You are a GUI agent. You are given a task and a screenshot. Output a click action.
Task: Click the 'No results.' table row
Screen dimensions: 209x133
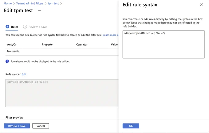(x=62, y=51)
